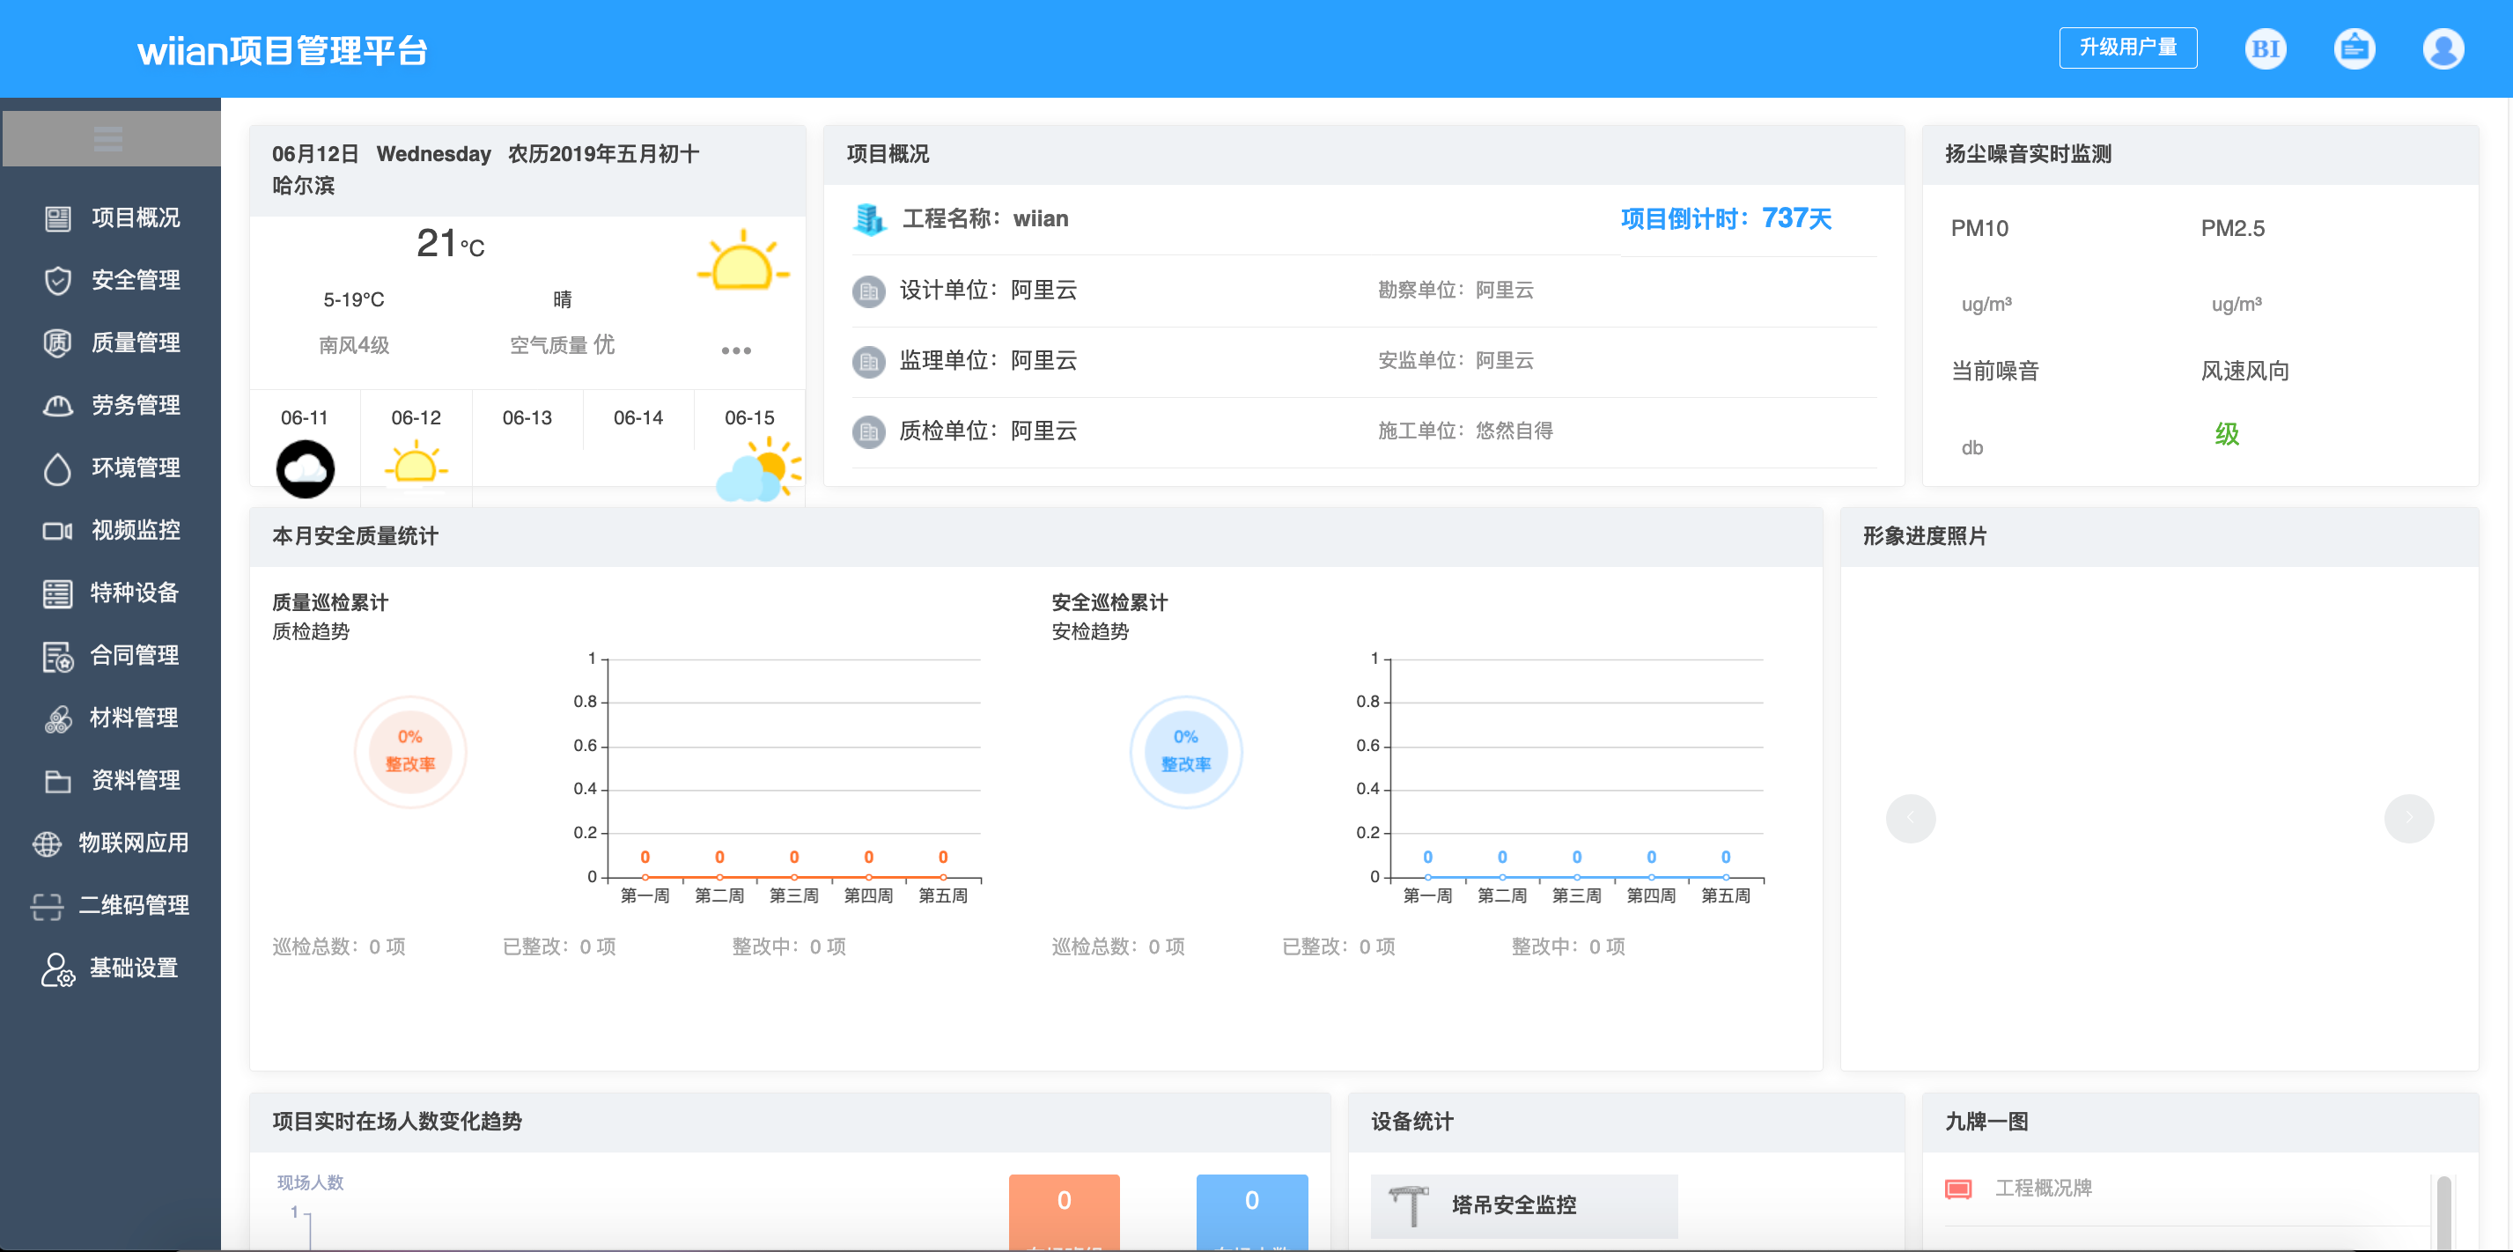Click the 材料管理 materials icon
Screen dimensions: 2513x1252
click(x=58, y=718)
